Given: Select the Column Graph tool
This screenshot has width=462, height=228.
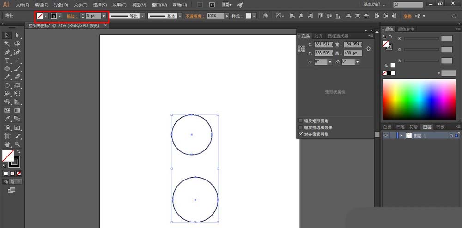Looking at the screenshot, I should pyautogui.click(x=18, y=128).
